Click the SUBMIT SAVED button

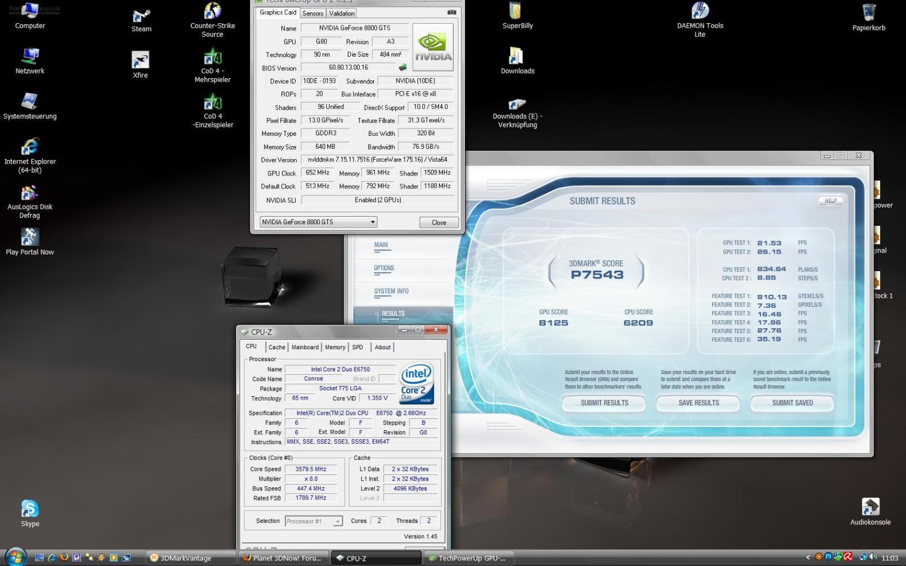click(792, 403)
